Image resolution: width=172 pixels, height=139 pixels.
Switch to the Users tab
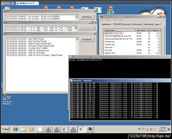[157, 24]
